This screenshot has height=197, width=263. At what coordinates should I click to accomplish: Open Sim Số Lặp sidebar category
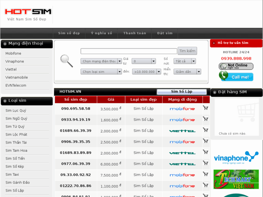tap(15, 190)
